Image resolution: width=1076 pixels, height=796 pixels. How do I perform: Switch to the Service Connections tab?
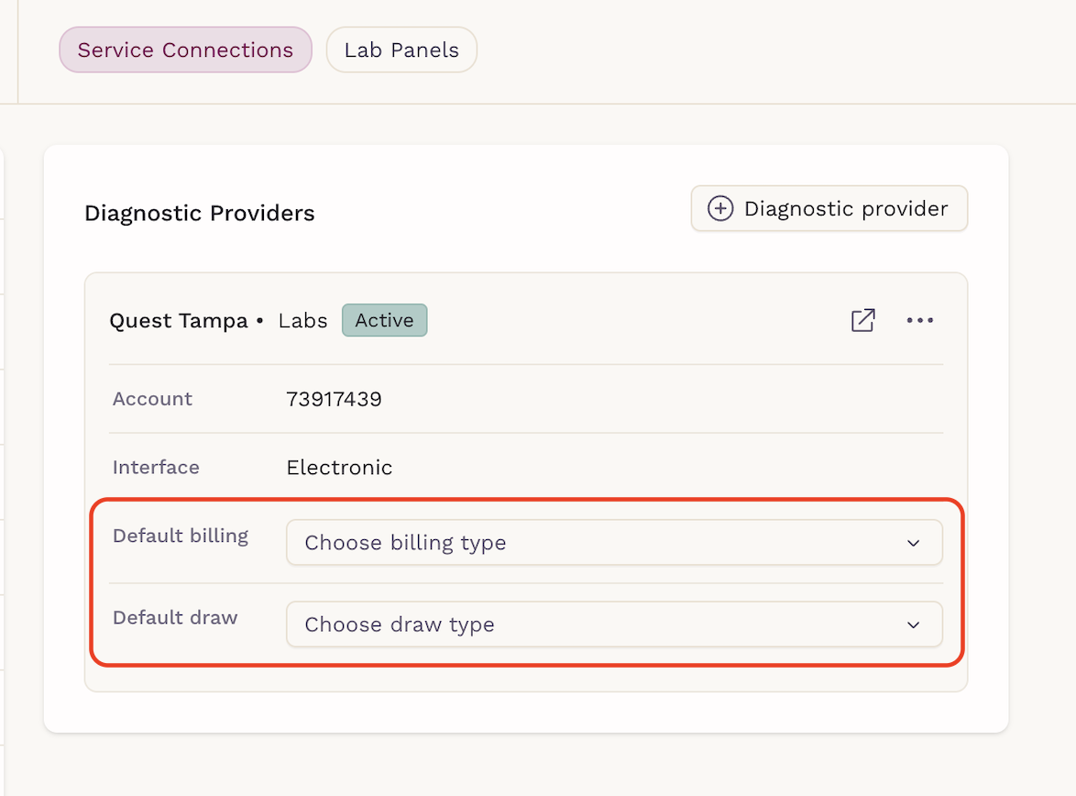[185, 50]
